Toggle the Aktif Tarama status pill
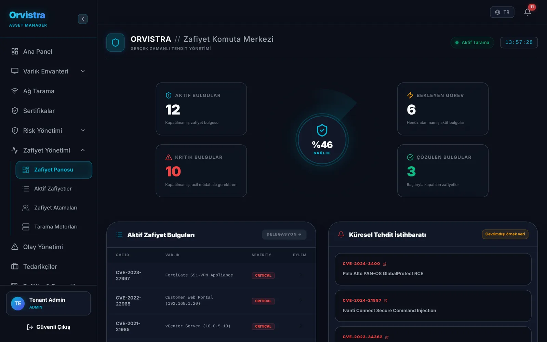Image resolution: width=547 pixels, height=342 pixels. tap(472, 42)
